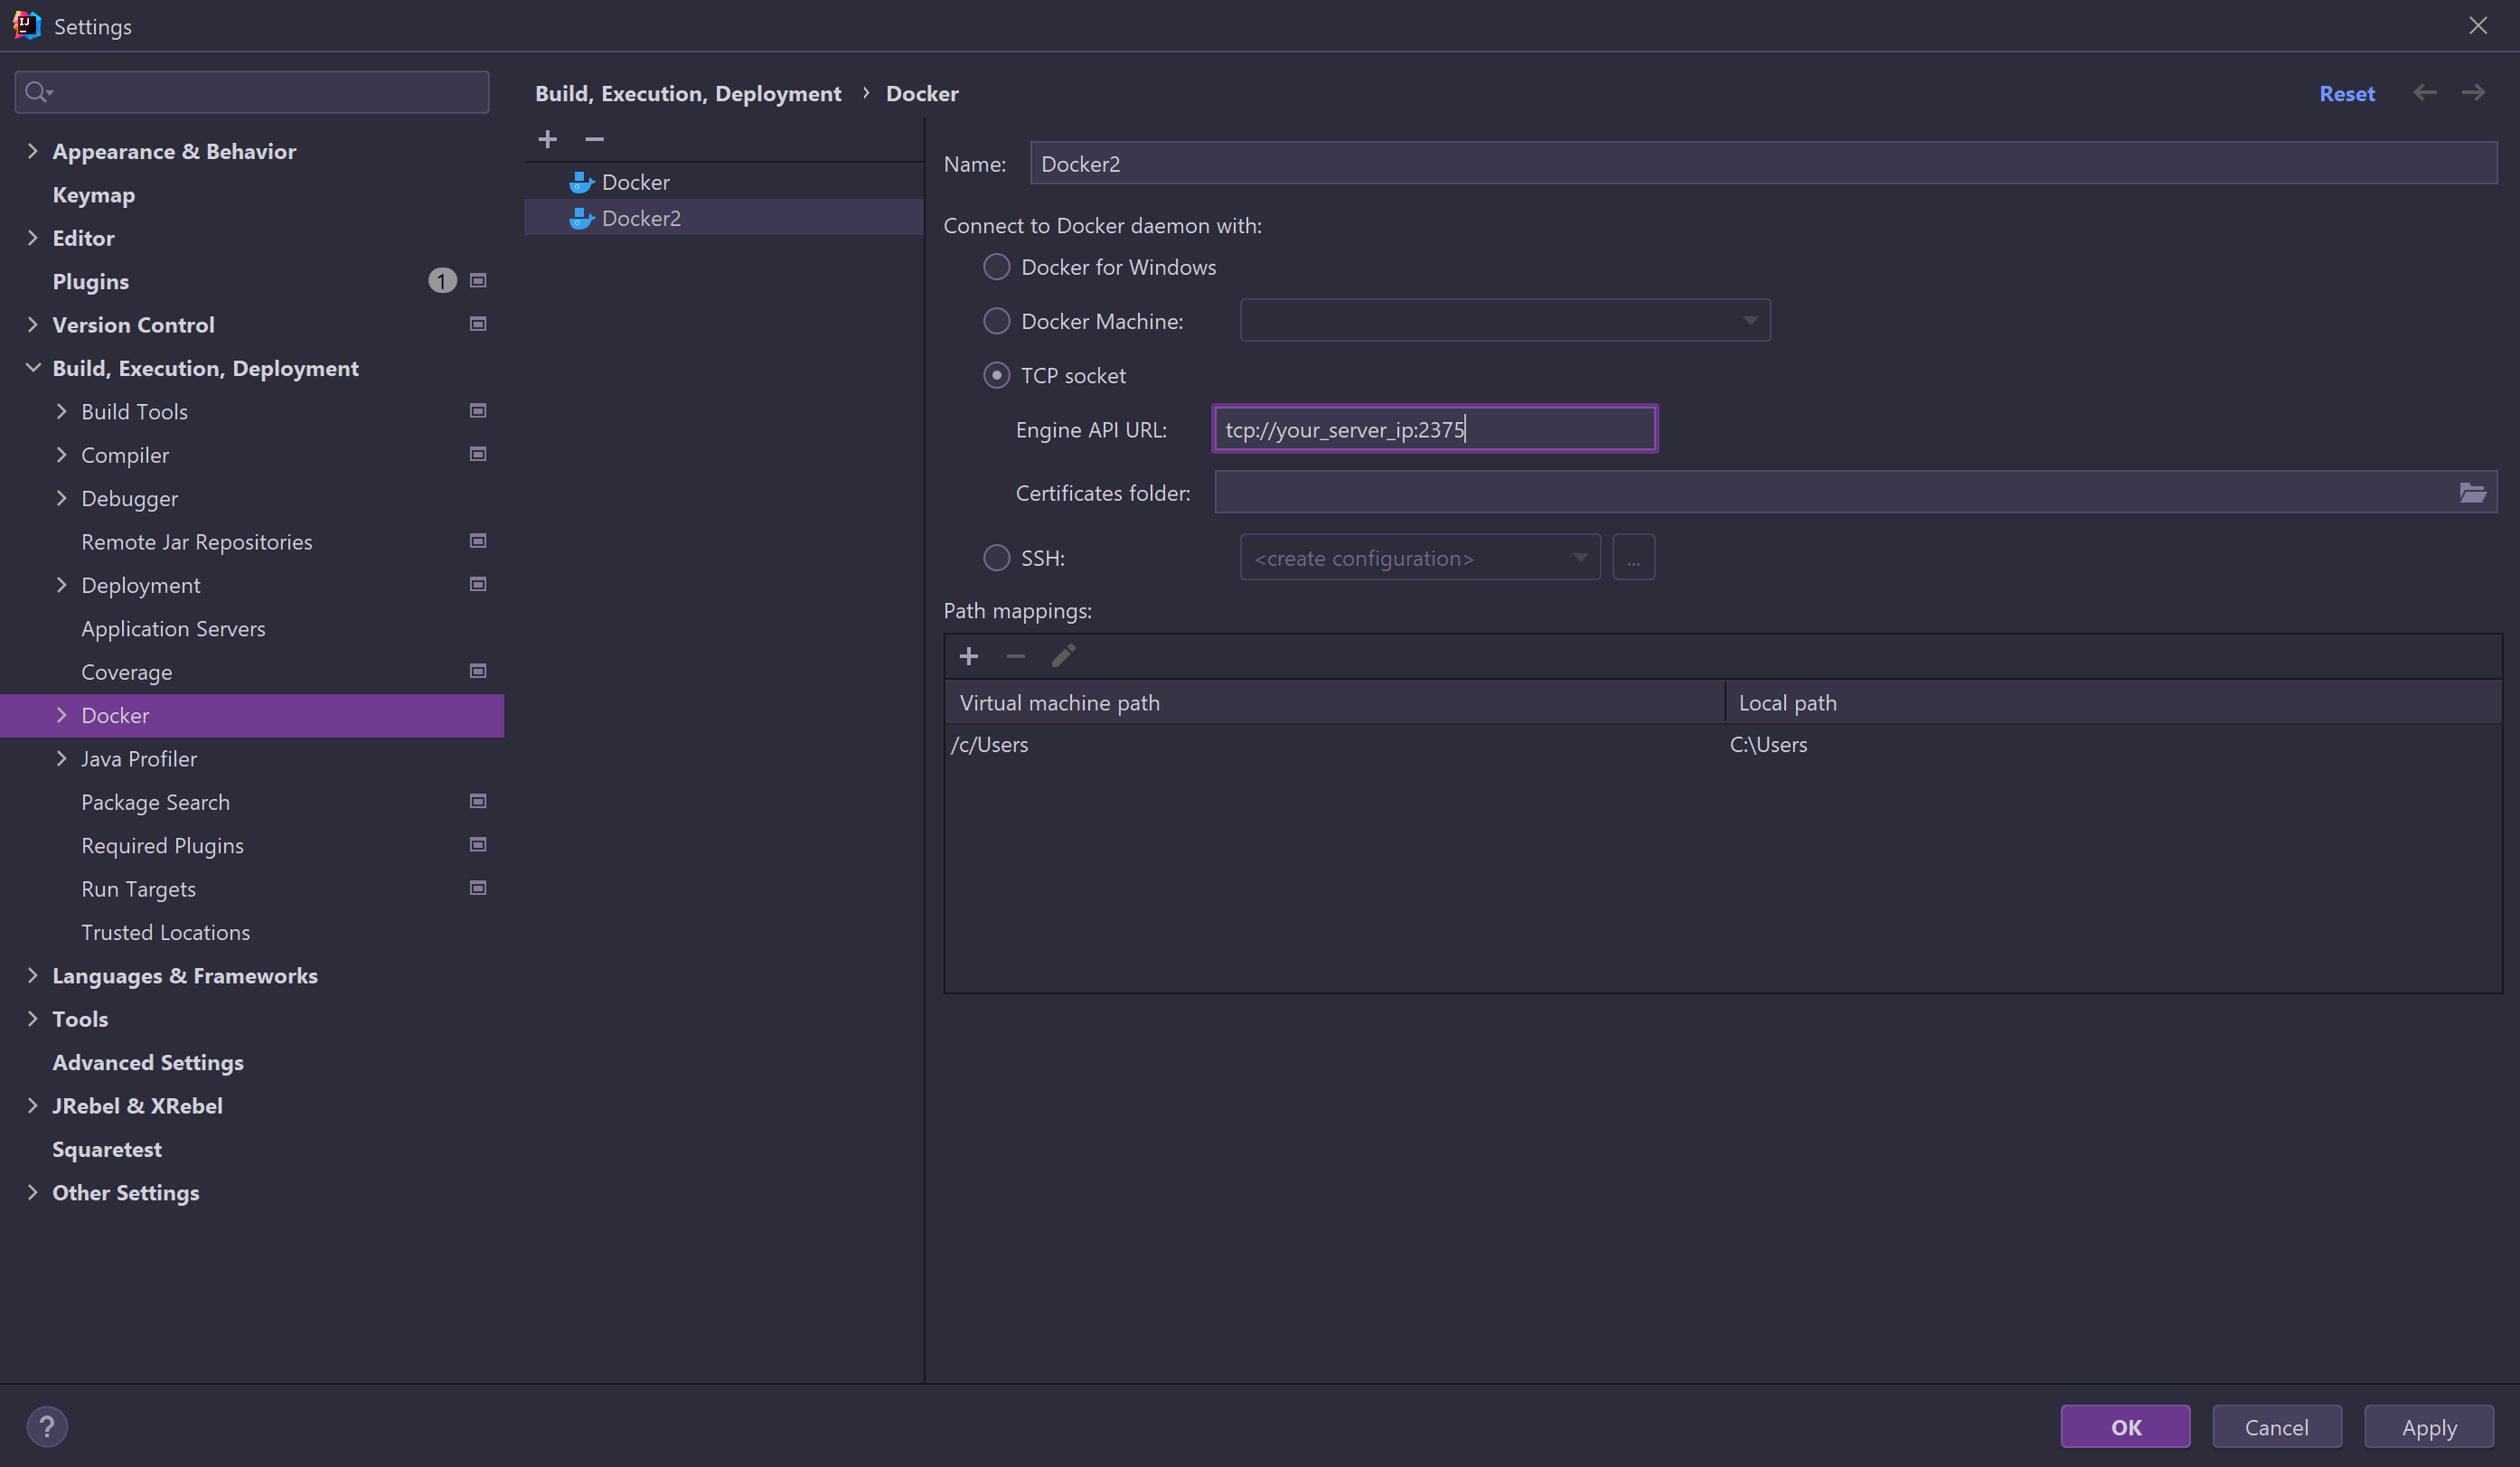Click project-level icon next to Deployment
This screenshot has width=2520, height=1467.
click(478, 584)
